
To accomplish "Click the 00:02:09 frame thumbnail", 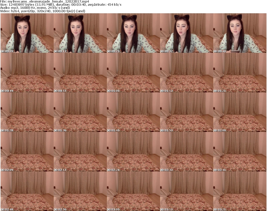I will 27,152.
